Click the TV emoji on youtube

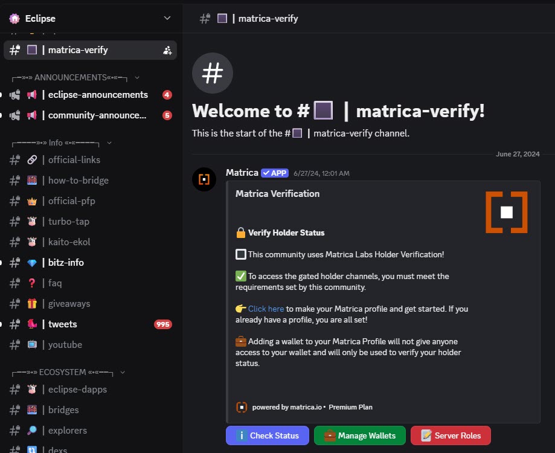32,344
